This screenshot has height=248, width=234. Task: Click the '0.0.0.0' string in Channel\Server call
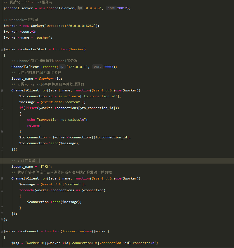pos(93,8)
